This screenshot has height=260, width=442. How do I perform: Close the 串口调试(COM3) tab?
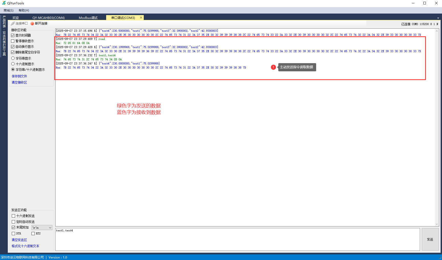(x=141, y=18)
